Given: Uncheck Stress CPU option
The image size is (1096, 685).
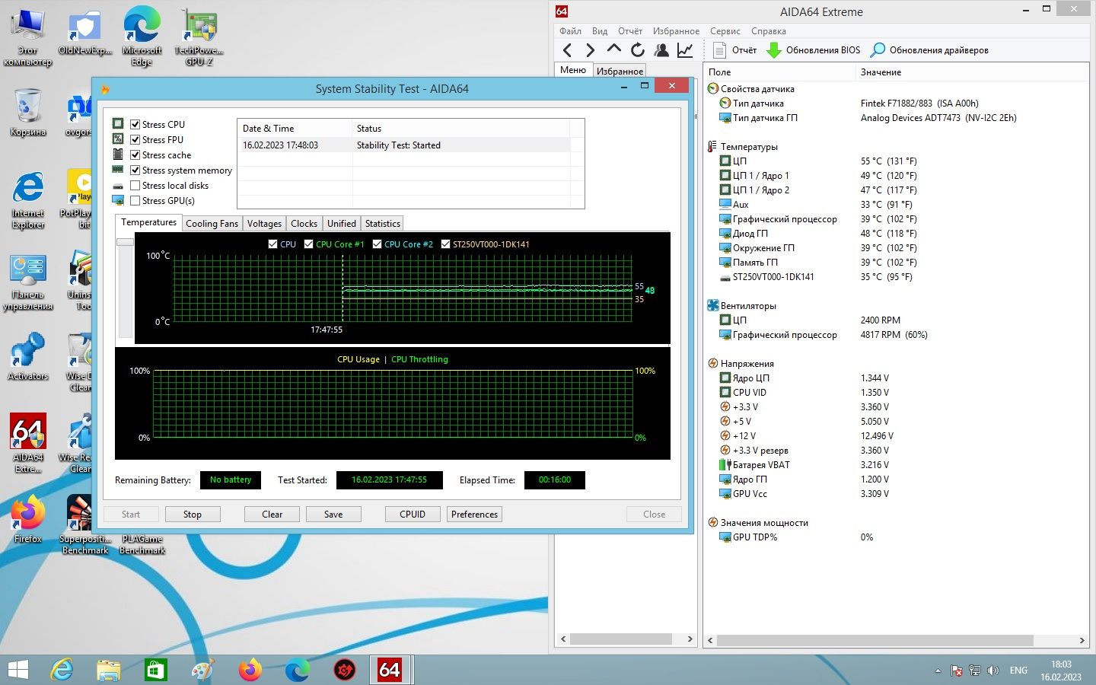Looking at the screenshot, I should click(135, 124).
